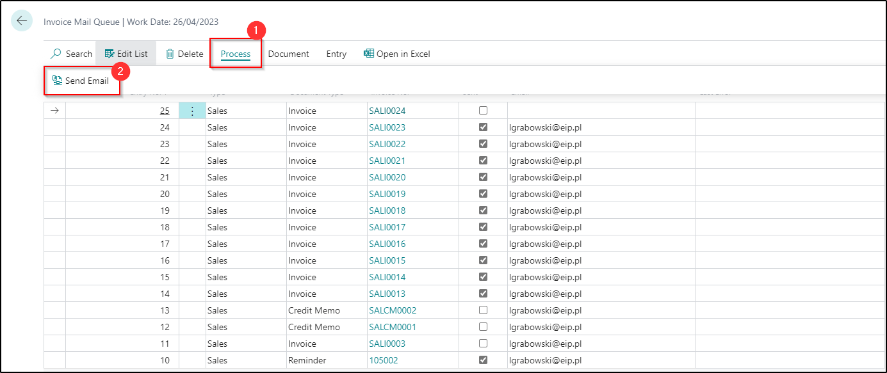This screenshot has height=373, width=887.
Task: Open invoice link SALI0019
Action: coord(387,194)
